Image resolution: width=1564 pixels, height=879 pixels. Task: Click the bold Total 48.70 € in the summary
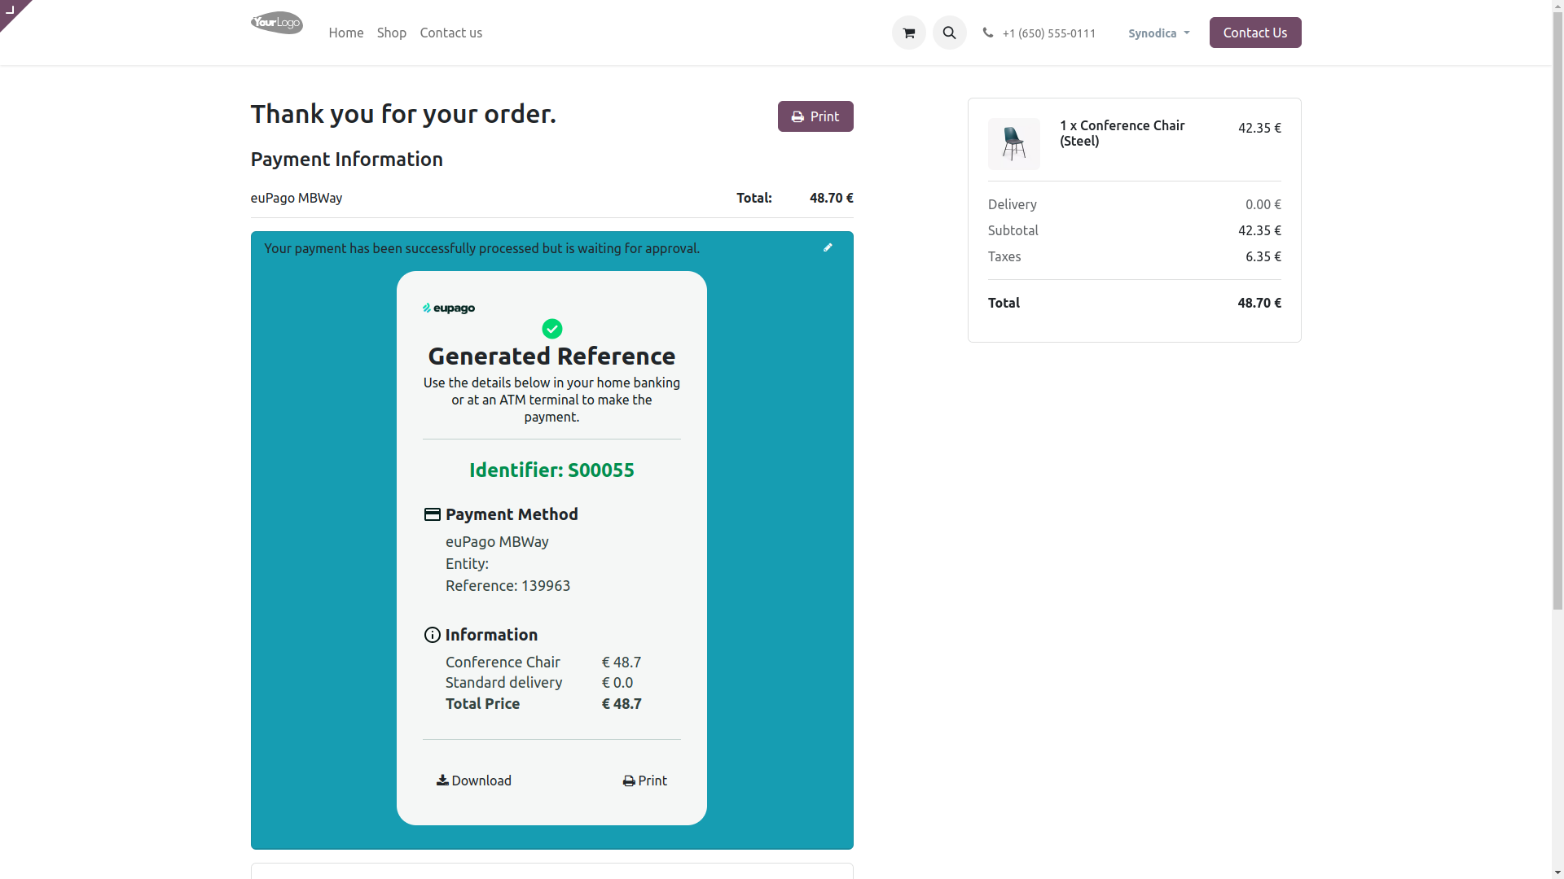coord(1259,303)
